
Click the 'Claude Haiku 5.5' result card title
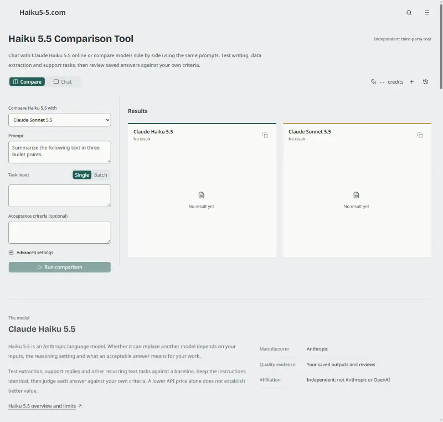click(x=153, y=132)
